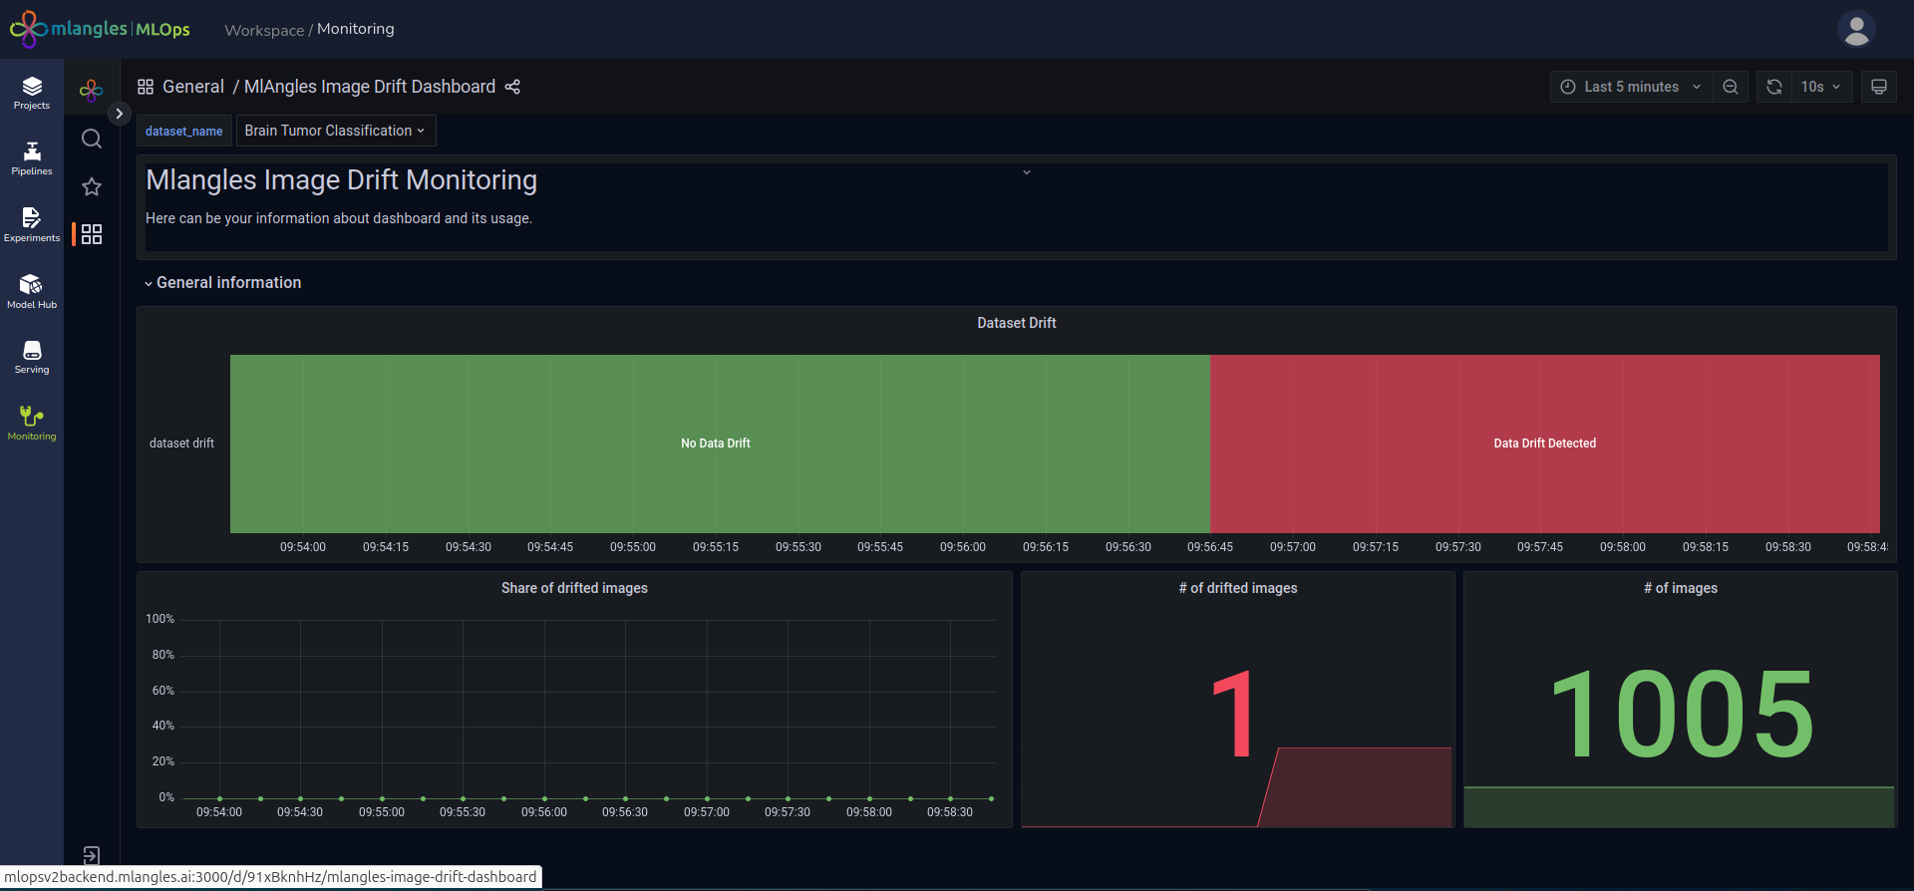This screenshot has width=1914, height=891.
Task: Click the Grafana search icon
Action: tap(92, 140)
